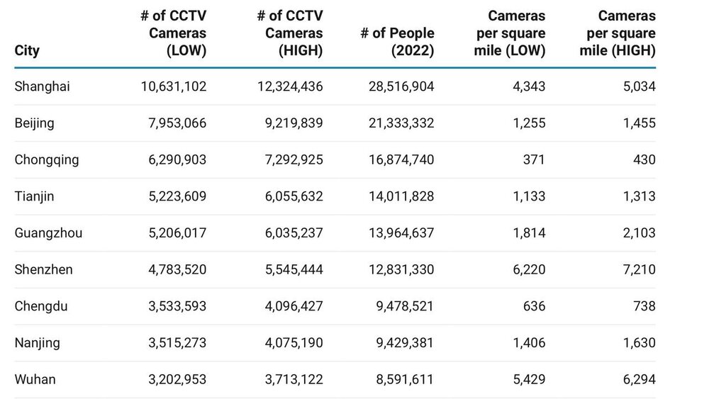Screen dimensions: 709x399
Task: Select Shenzhen's 7,210 cameras per mile cell
Action: point(640,269)
